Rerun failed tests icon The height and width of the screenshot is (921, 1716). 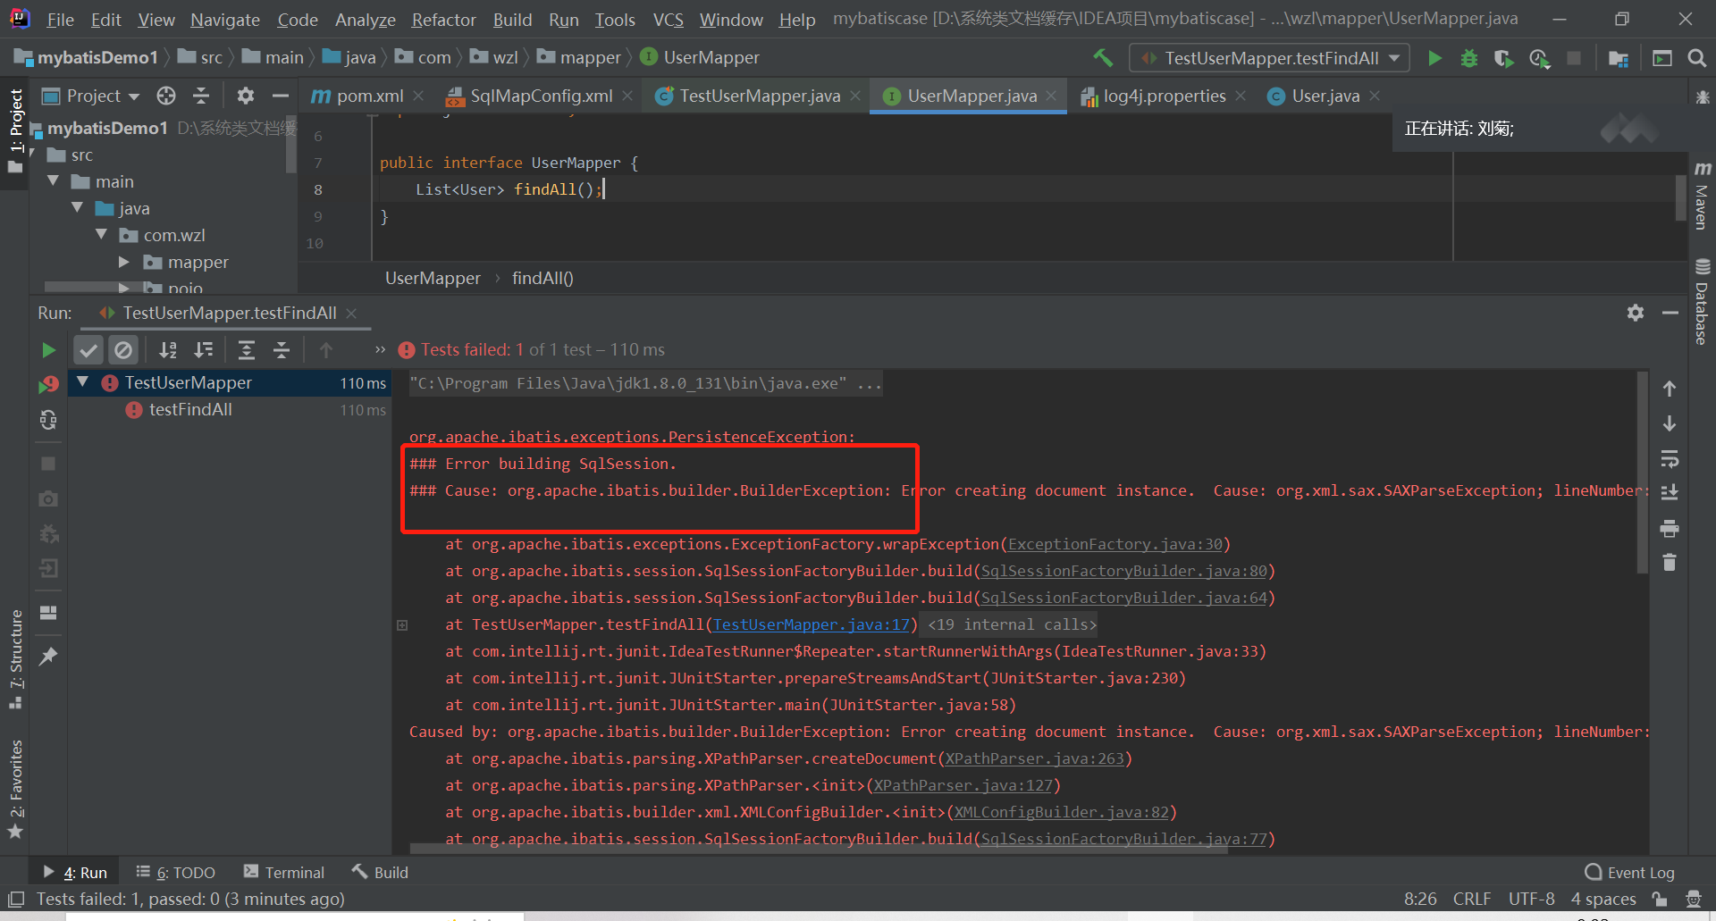[x=49, y=384]
